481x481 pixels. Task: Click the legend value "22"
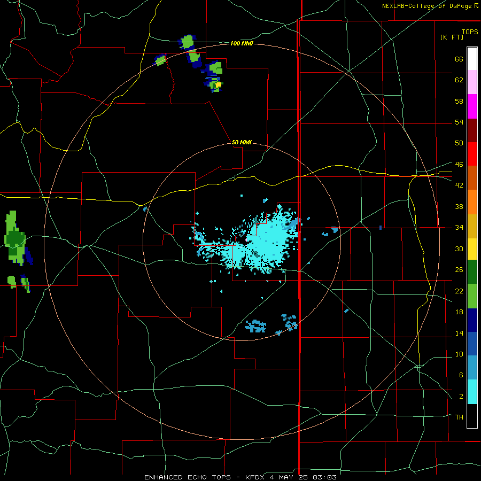[459, 291]
